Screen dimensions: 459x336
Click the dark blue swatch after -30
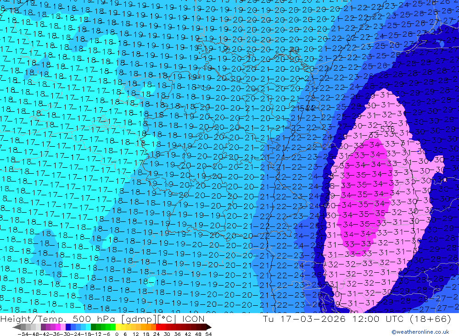pyautogui.click(x=68, y=327)
